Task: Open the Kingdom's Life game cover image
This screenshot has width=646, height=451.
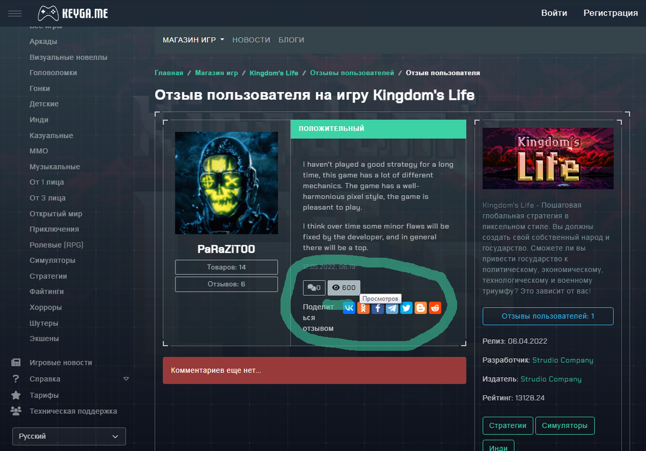Action: pos(548,158)
